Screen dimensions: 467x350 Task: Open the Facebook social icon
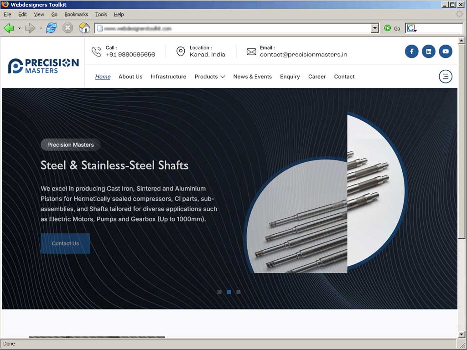[412, 51]
